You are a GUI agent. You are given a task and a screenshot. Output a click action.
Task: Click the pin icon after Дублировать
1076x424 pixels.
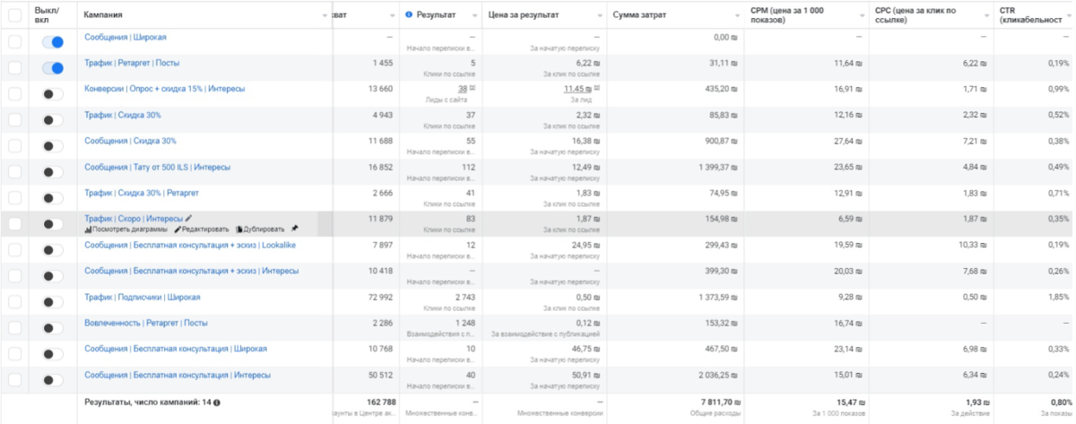(x=294, y=229)
